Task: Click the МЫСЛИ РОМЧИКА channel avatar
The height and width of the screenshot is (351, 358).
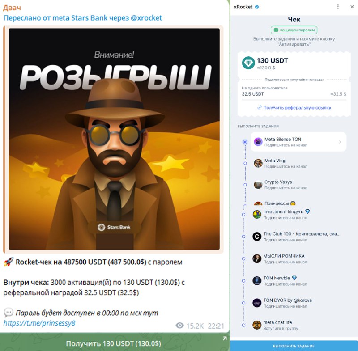Action: click(257, 258)
